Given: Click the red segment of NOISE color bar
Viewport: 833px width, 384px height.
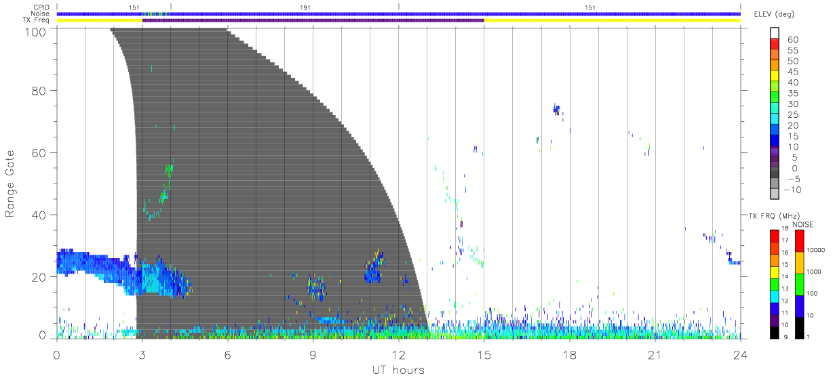Looking at the screenshot, I should (x=801, y=241).
